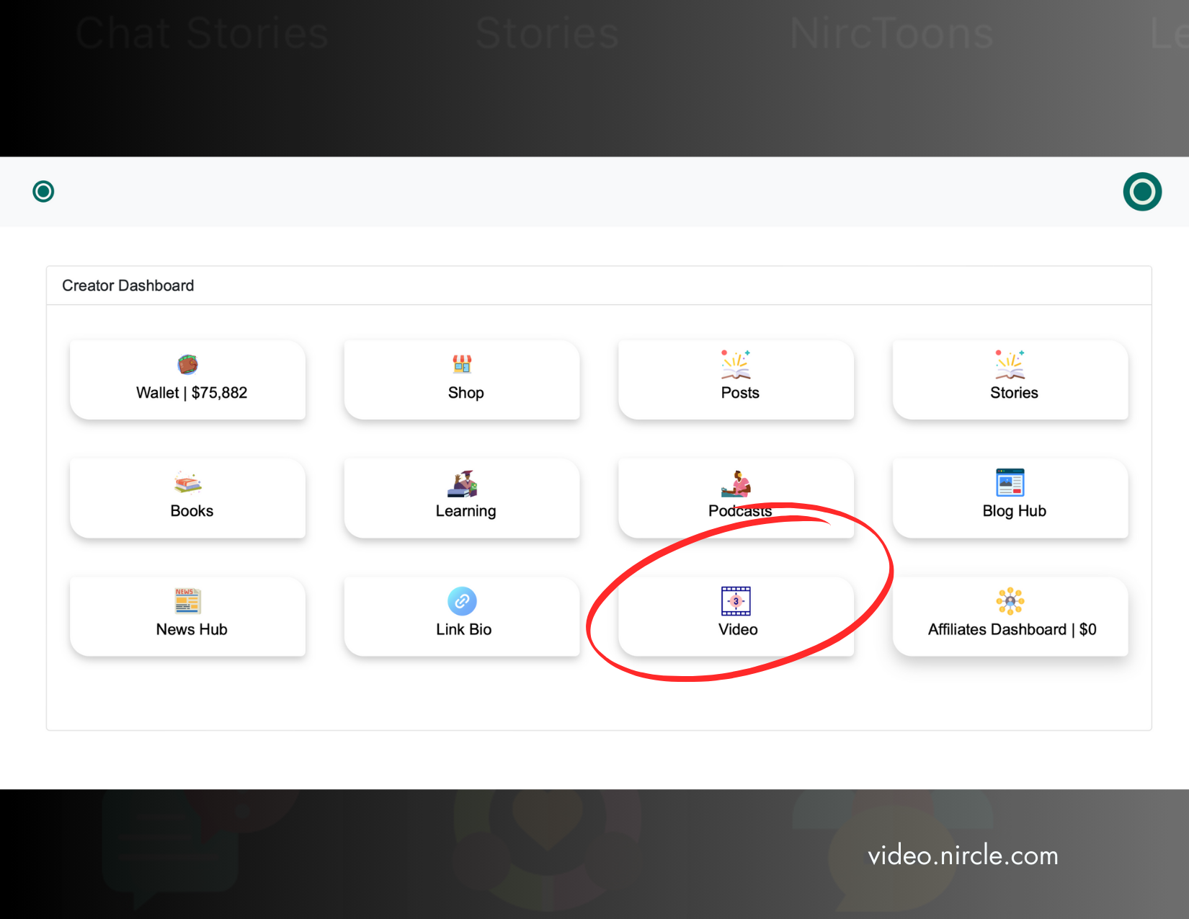The image size is (1189, 919).
Task: Select the Link Bio card
Action: (x=462, y=616)
